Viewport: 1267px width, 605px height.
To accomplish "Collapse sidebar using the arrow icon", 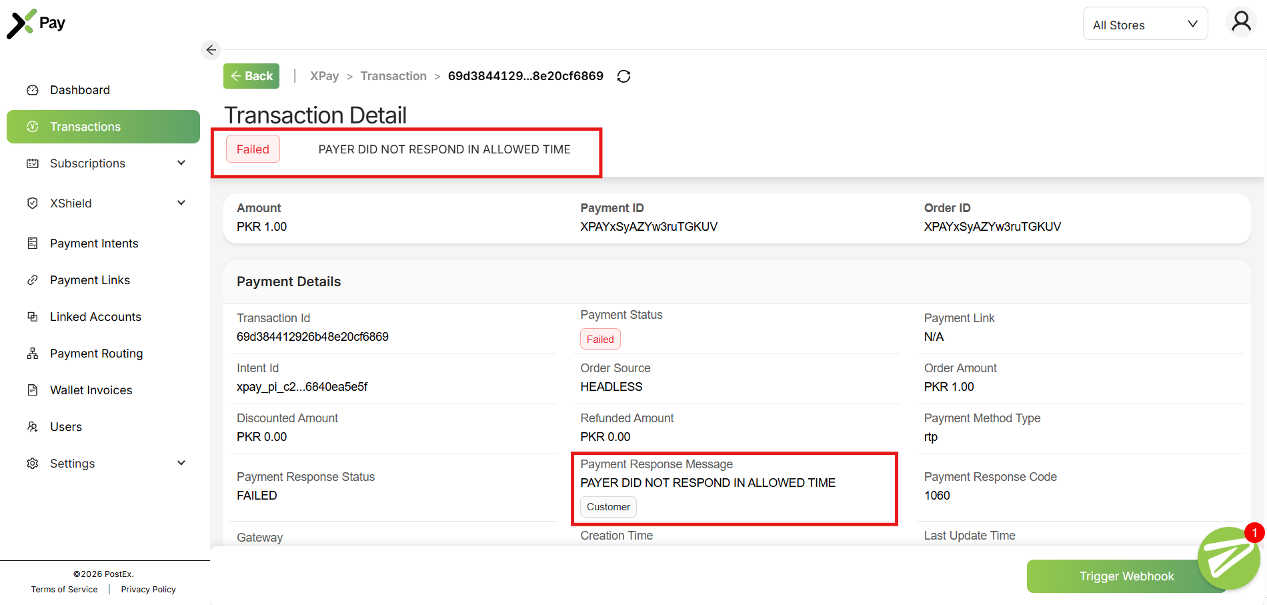I will (211, 50).
